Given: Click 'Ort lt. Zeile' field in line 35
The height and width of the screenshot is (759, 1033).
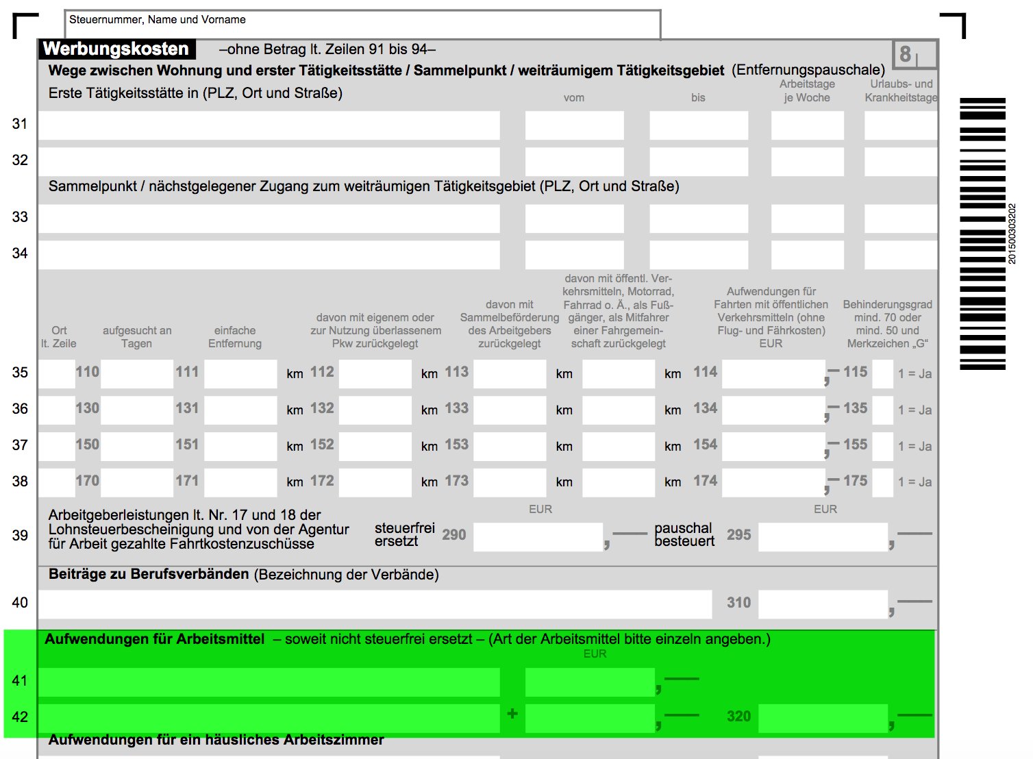Looking at the screenshot, I should pyautogui.click(x=57, y=374).
